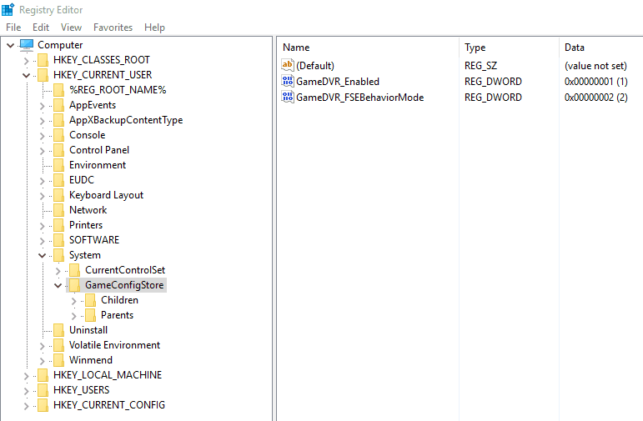Select the CurrentControlSet key label
The height and width of the screenshot is (421, 643).
point(125,270)
